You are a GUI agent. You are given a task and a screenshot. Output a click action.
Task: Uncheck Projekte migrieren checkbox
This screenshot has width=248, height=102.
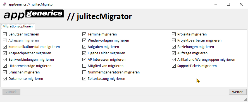click(174, 34)
